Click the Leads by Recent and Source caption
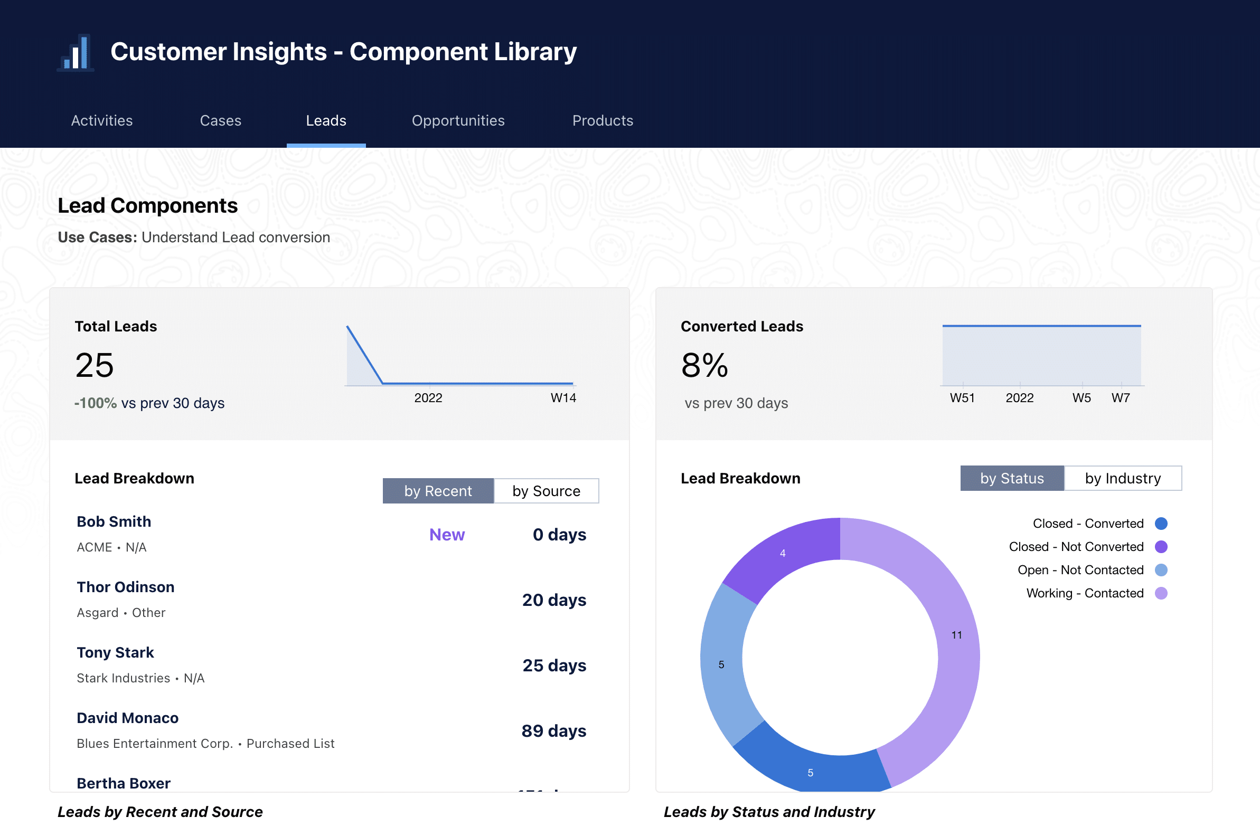This screenshot has height=836, width=1260. click(x=160, y=812)
